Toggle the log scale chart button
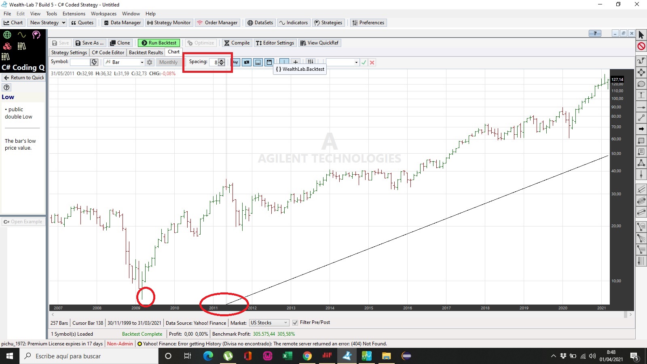Image resolution: width=647 pixels, height=364 pixels. (235, 62)
